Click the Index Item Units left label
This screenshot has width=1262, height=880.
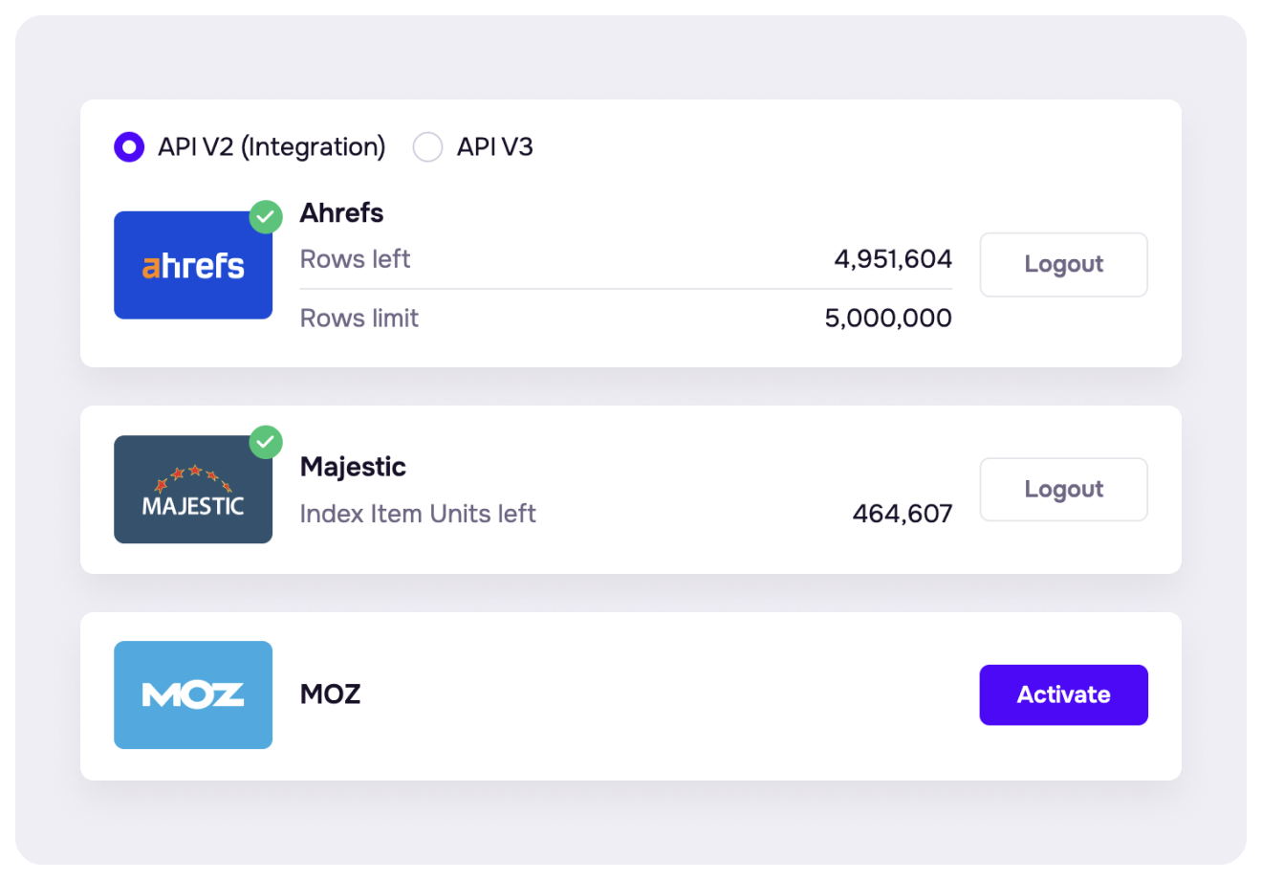coord(418,514)
